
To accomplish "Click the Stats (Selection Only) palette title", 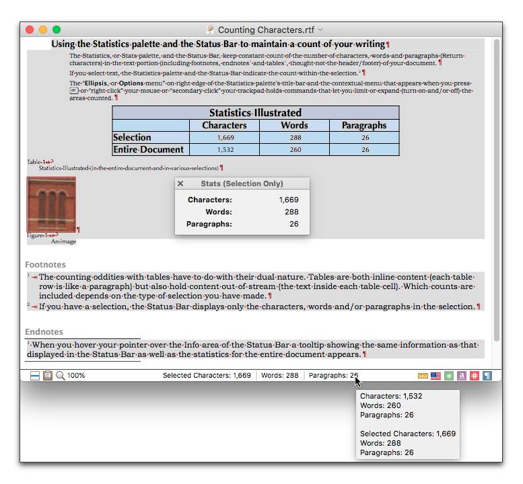I will pos(242,184).
